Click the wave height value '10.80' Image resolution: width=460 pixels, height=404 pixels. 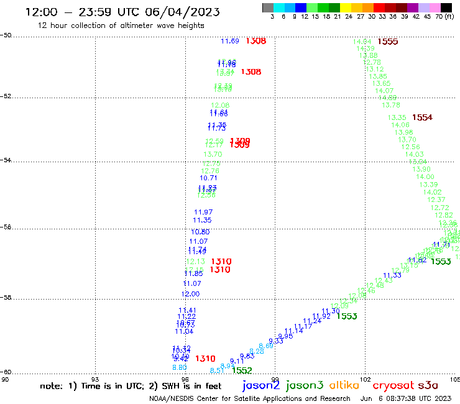(x=200, y=232)
